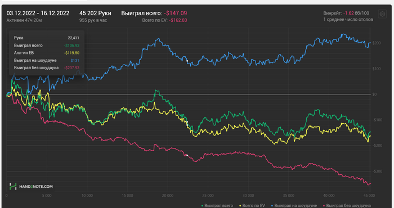Click the 20 000 label on hands axis

pyautogui.click(x=168, y=196)
